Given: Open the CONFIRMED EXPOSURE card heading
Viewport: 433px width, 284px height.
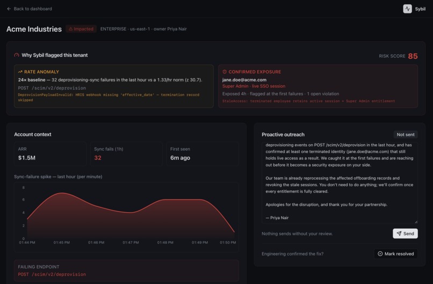Looking at the screenshot, I should [255, 72].
